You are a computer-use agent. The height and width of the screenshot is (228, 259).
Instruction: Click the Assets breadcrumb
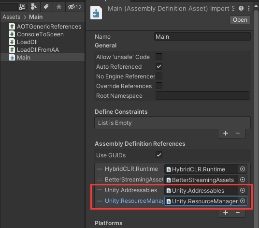(x=11, y=17)
